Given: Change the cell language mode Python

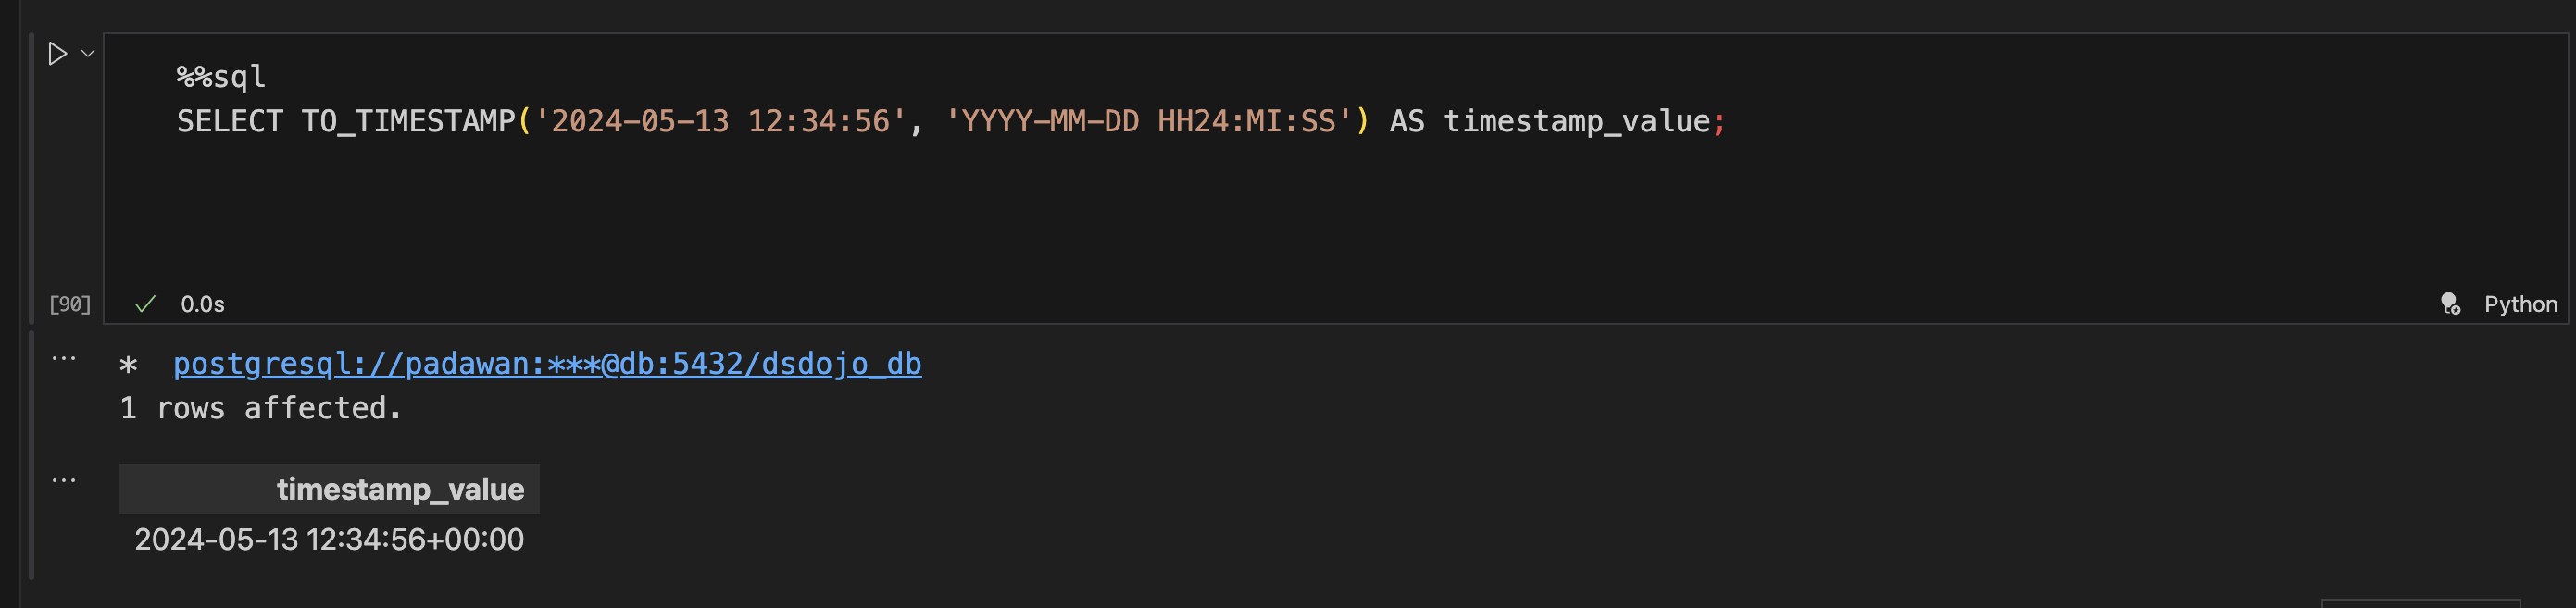Looking at the screenshot, I should (x=2520, y=304).
